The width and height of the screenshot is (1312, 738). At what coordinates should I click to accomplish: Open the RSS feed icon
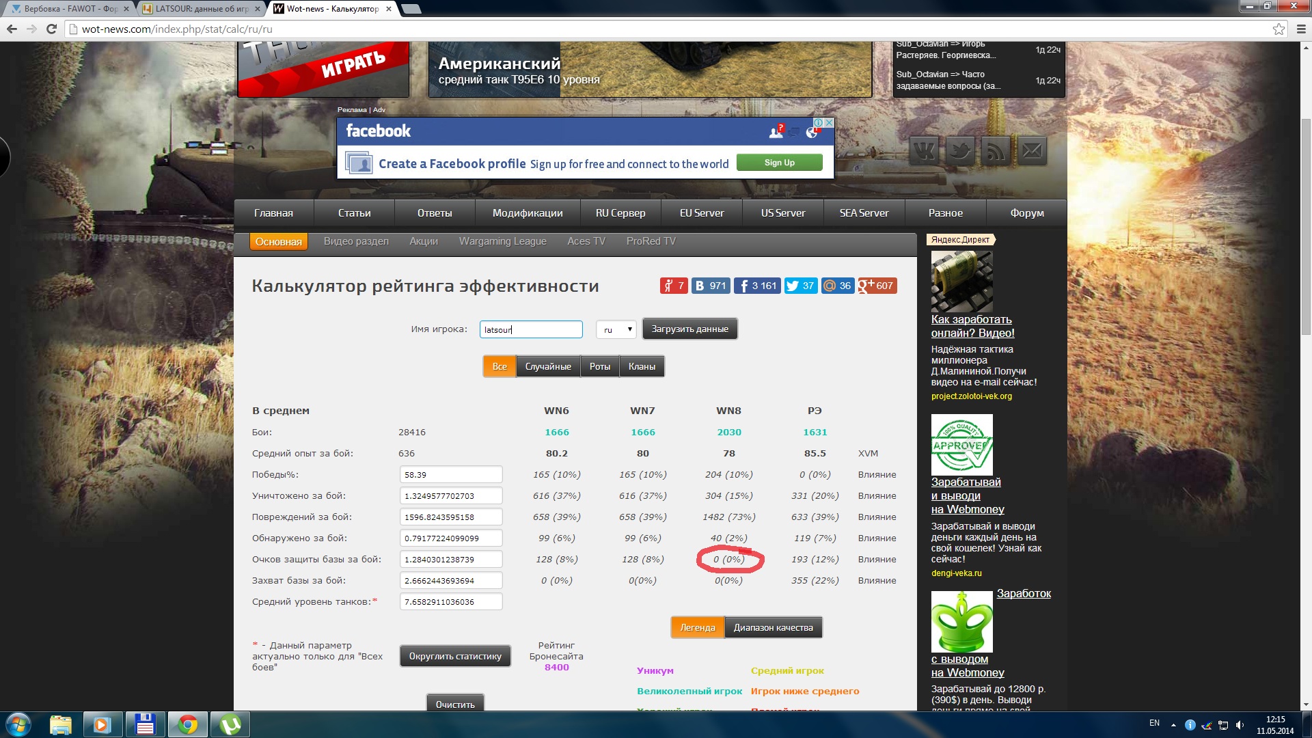click(x=996, y=150)
